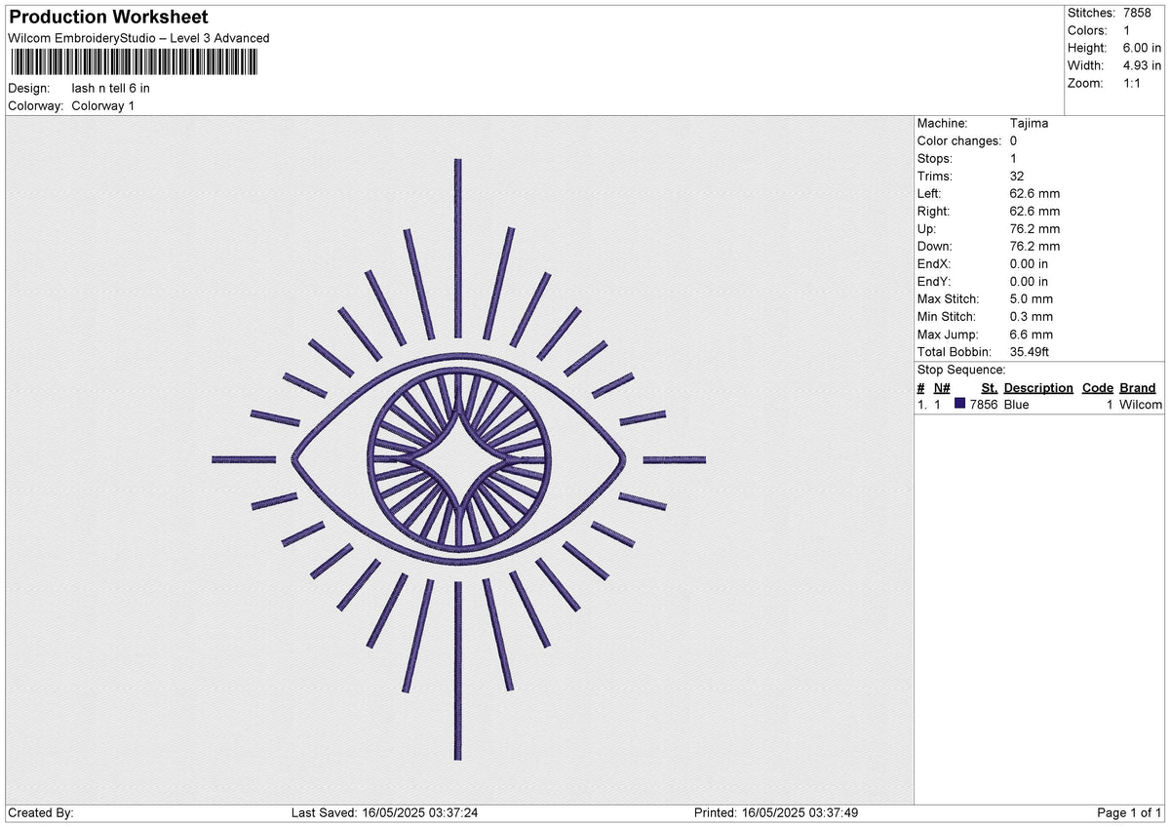This screenshot has width=1170, height=827.
Task: Click the Printed timestamp 03:37:49
Action: tap(833, 813)
